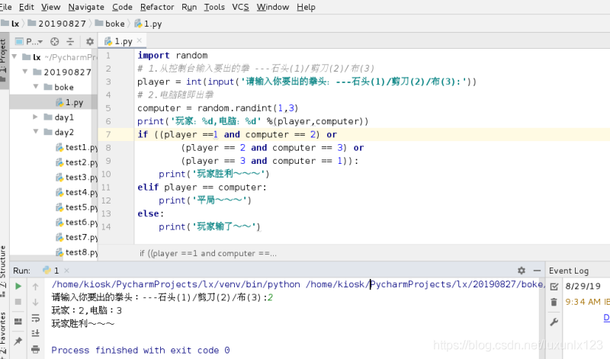Click the interpreter path link in Run console
The width and height of the screenshot is (610, 359).
coord(176,284)
